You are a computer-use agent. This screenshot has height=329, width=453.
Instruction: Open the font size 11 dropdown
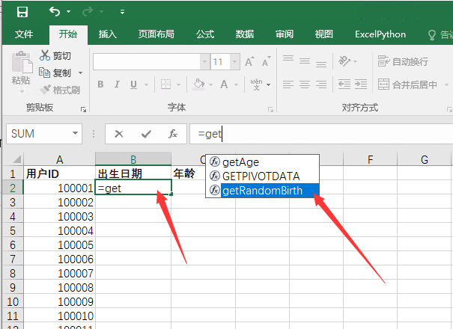pyautogui.click(x=234, y=61)
